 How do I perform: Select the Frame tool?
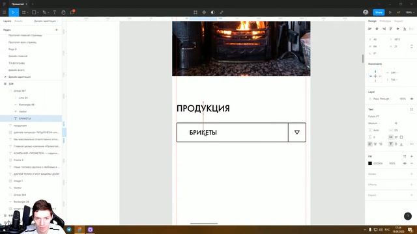coord(24,12)
